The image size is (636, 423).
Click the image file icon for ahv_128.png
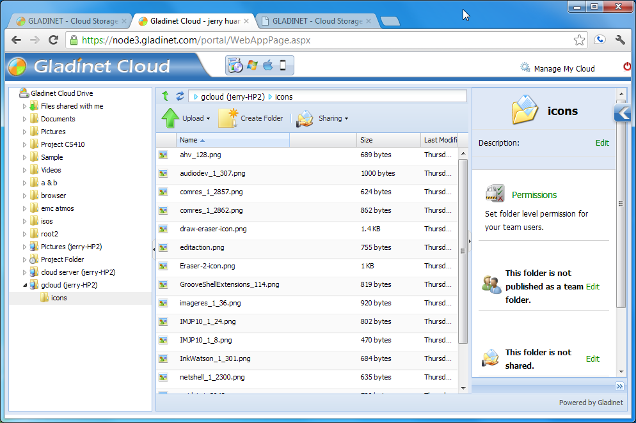click(163, 155)
